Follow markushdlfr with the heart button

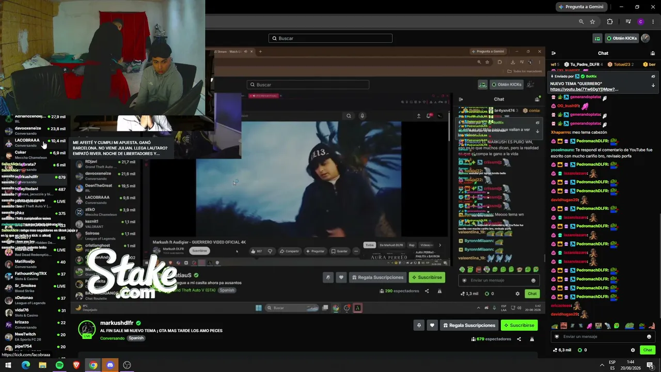(432, 325)
